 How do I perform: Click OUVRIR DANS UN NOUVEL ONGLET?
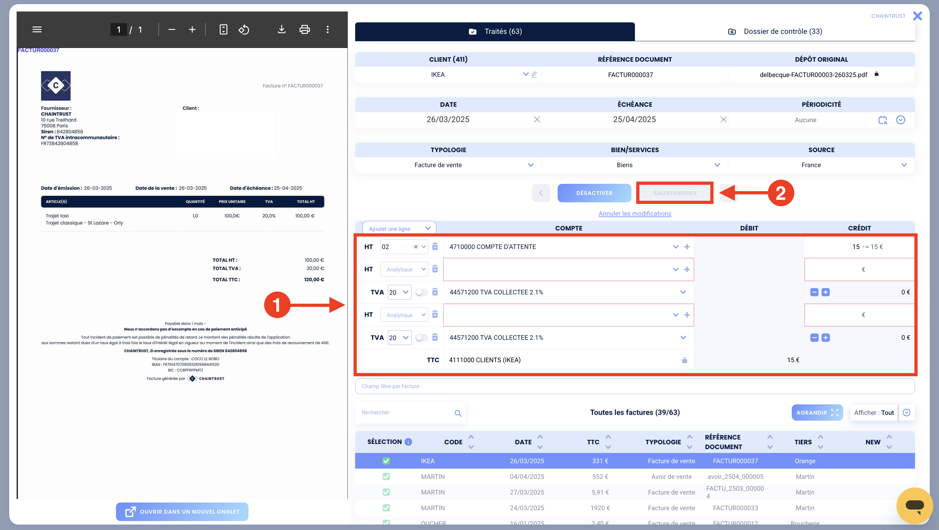(182, 511)
